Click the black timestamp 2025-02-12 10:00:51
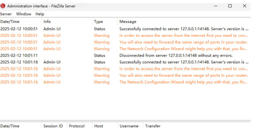This screenshot has width=255, height=129. coord(19,29)
